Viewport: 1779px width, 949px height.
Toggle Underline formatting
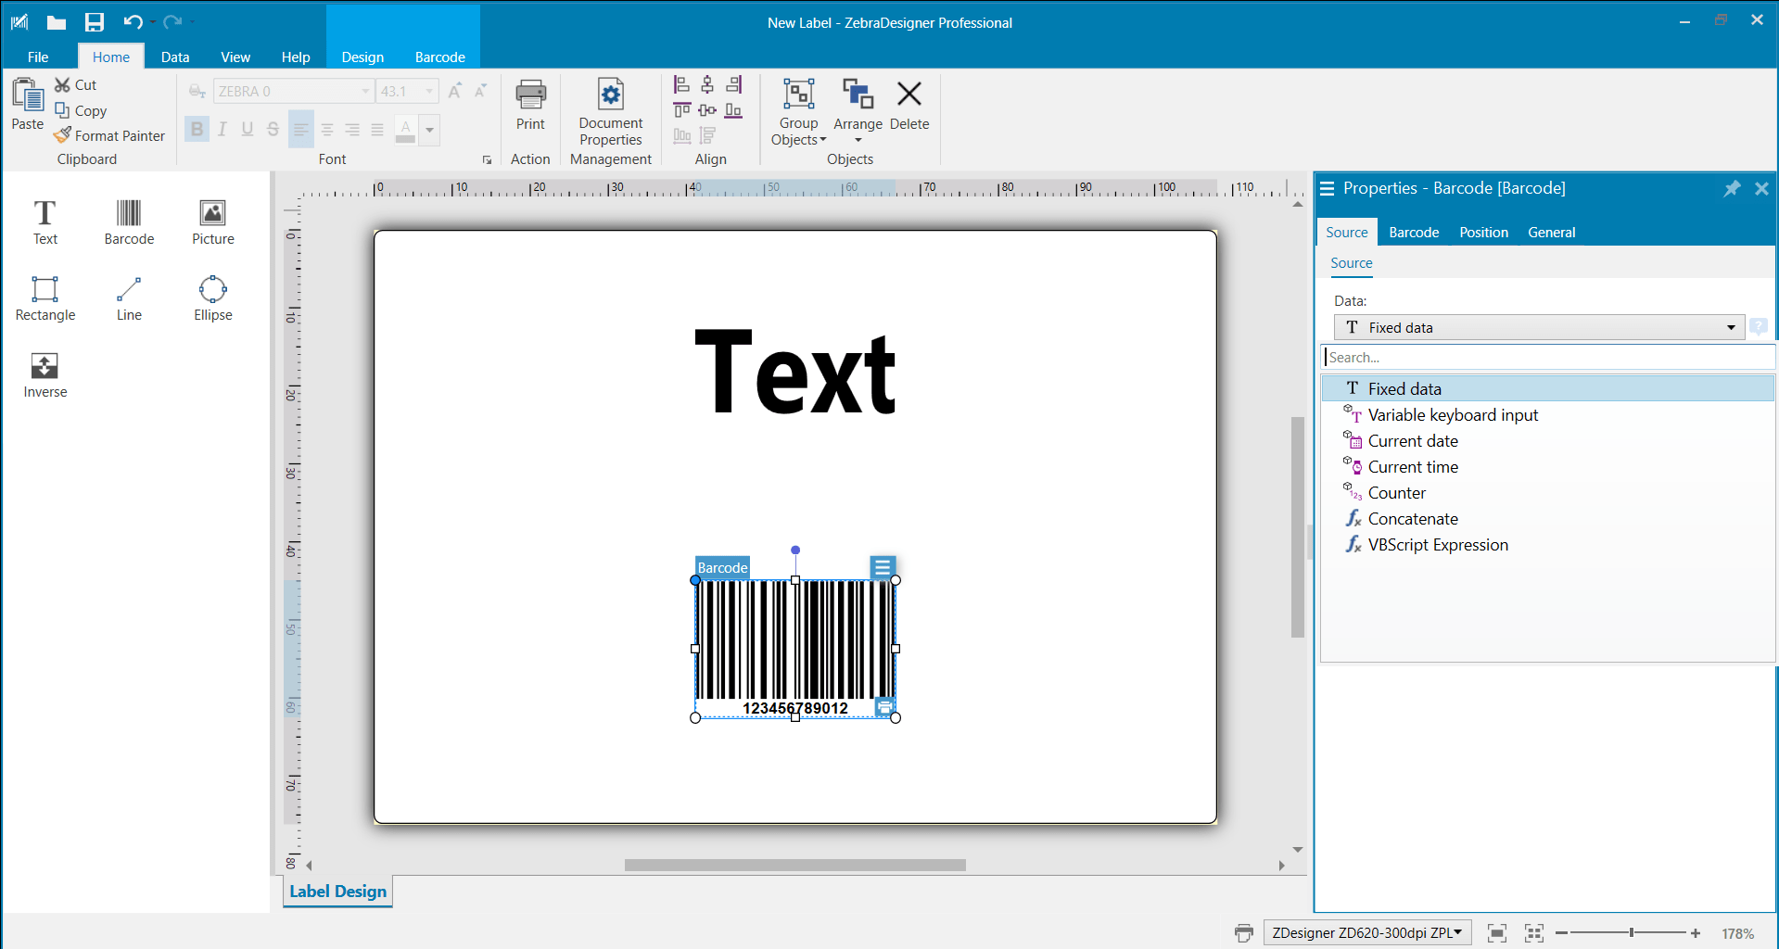pos(248,129)
